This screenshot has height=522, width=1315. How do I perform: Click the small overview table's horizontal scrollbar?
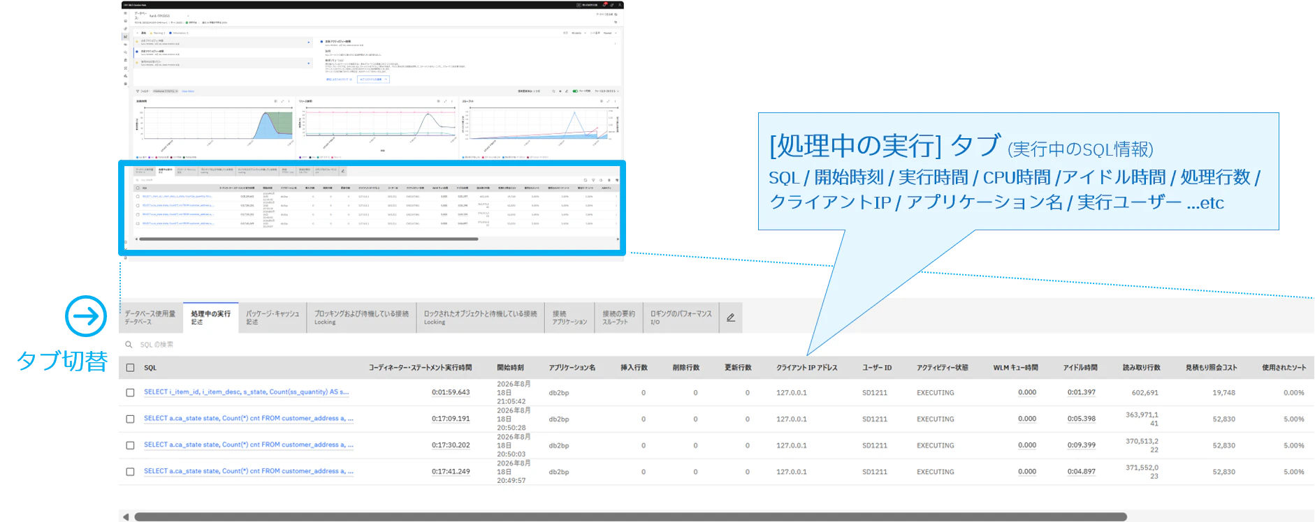[x=309, y=239]
